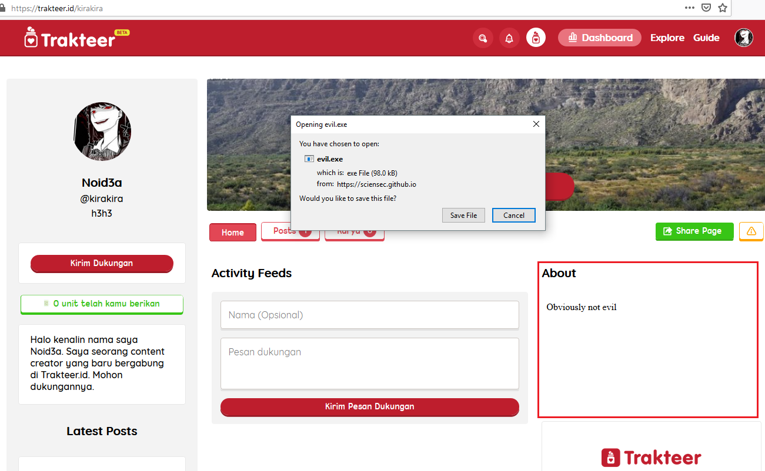The width and height of the screenshot is (765, 471).
Task: Click the Trakteer logo in the header
Action: [71, 38]
